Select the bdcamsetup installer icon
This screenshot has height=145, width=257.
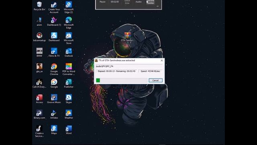[x=39, y=37]
